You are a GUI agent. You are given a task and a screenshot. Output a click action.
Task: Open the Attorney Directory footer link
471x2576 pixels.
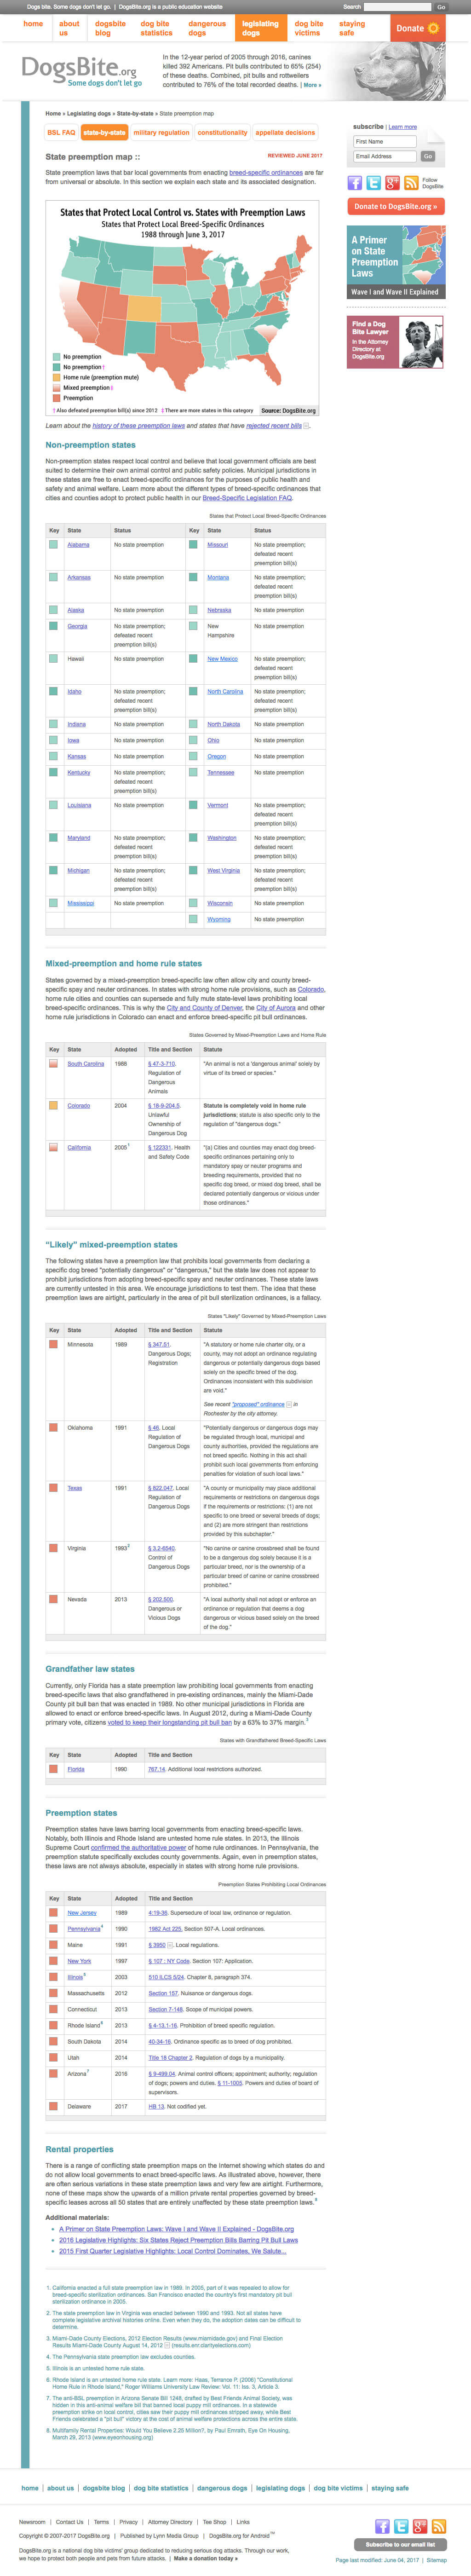[x=170, y=2522]
